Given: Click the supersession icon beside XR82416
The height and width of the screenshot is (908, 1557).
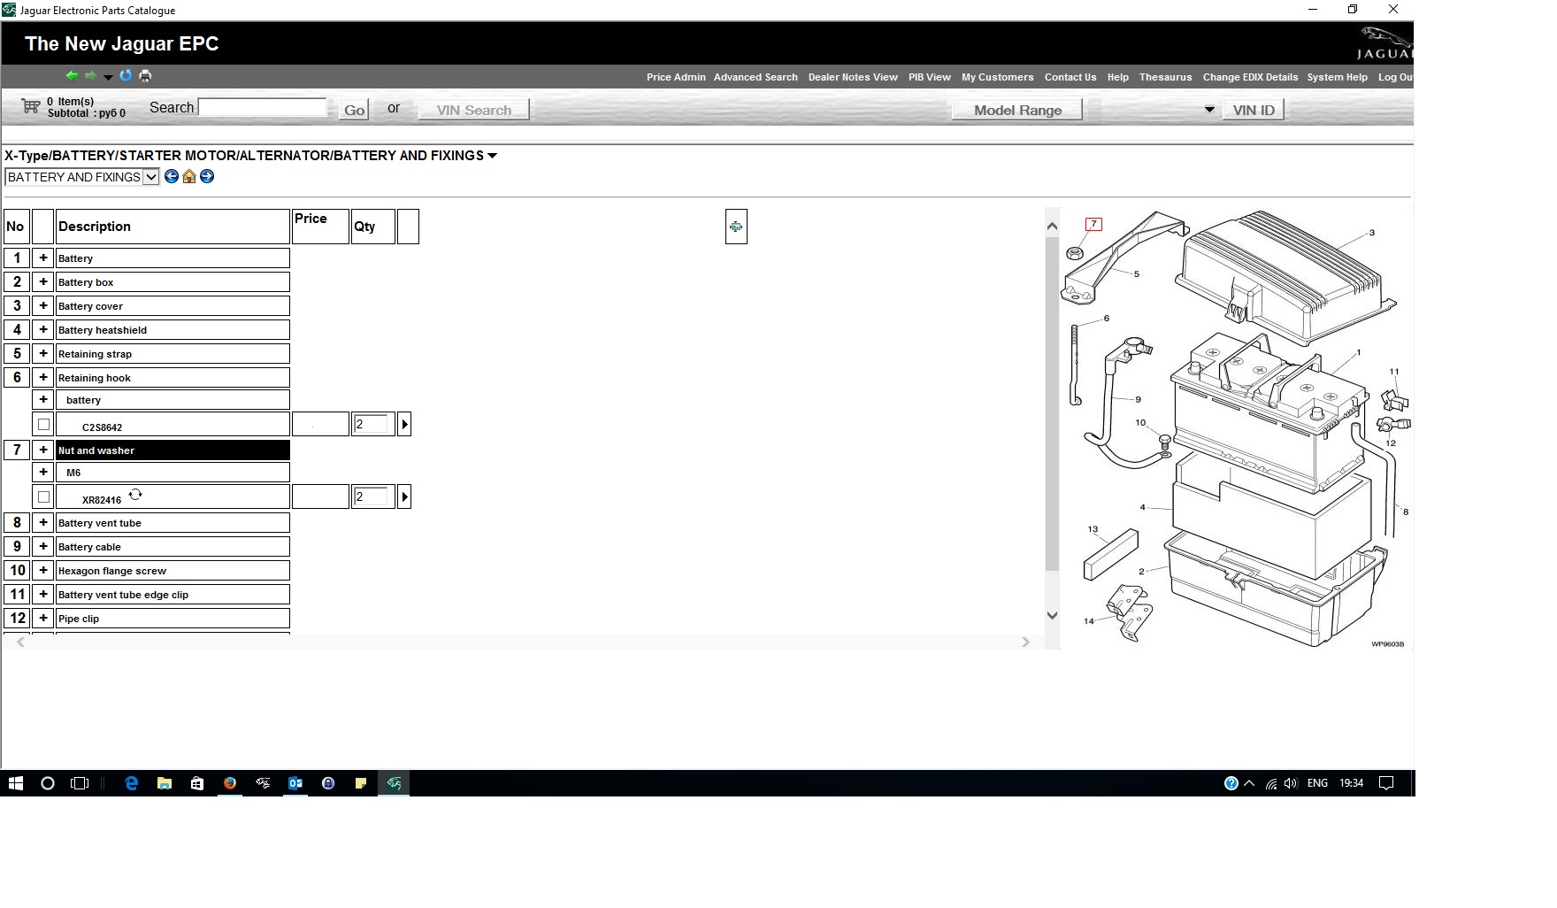Looking at the screenshot, I should click(135, 495).
